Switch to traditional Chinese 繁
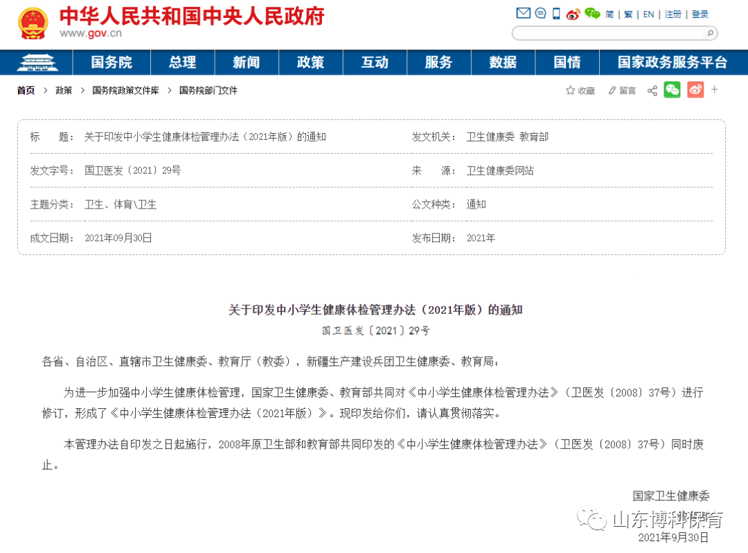This screenshot has width=748, height=553. 628,15
